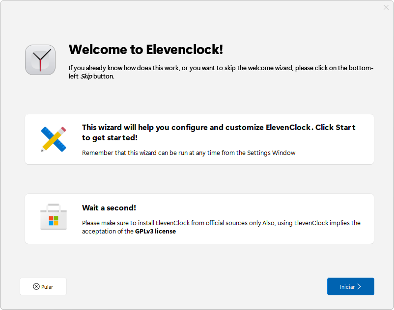Select the 'Wait a second!' heading
This screenshot has height=310, width=394.
[109, 207]
